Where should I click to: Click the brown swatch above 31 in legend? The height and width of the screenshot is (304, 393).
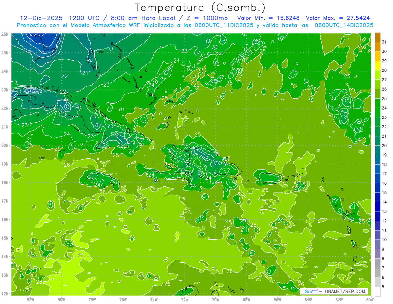tap(378, 37)
